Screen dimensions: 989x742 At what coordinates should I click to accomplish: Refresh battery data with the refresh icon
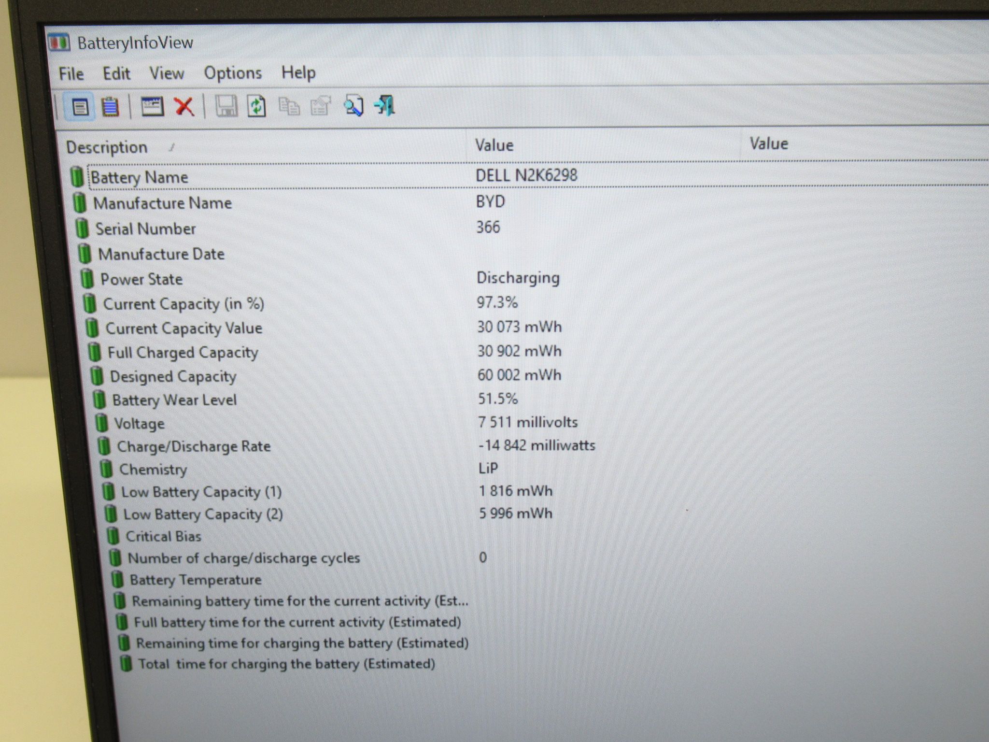257,106
